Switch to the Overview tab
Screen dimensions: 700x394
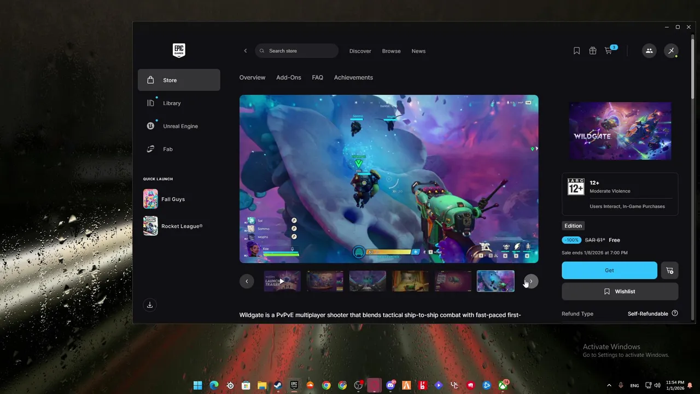pyautogui.click(x=252, y=78)
